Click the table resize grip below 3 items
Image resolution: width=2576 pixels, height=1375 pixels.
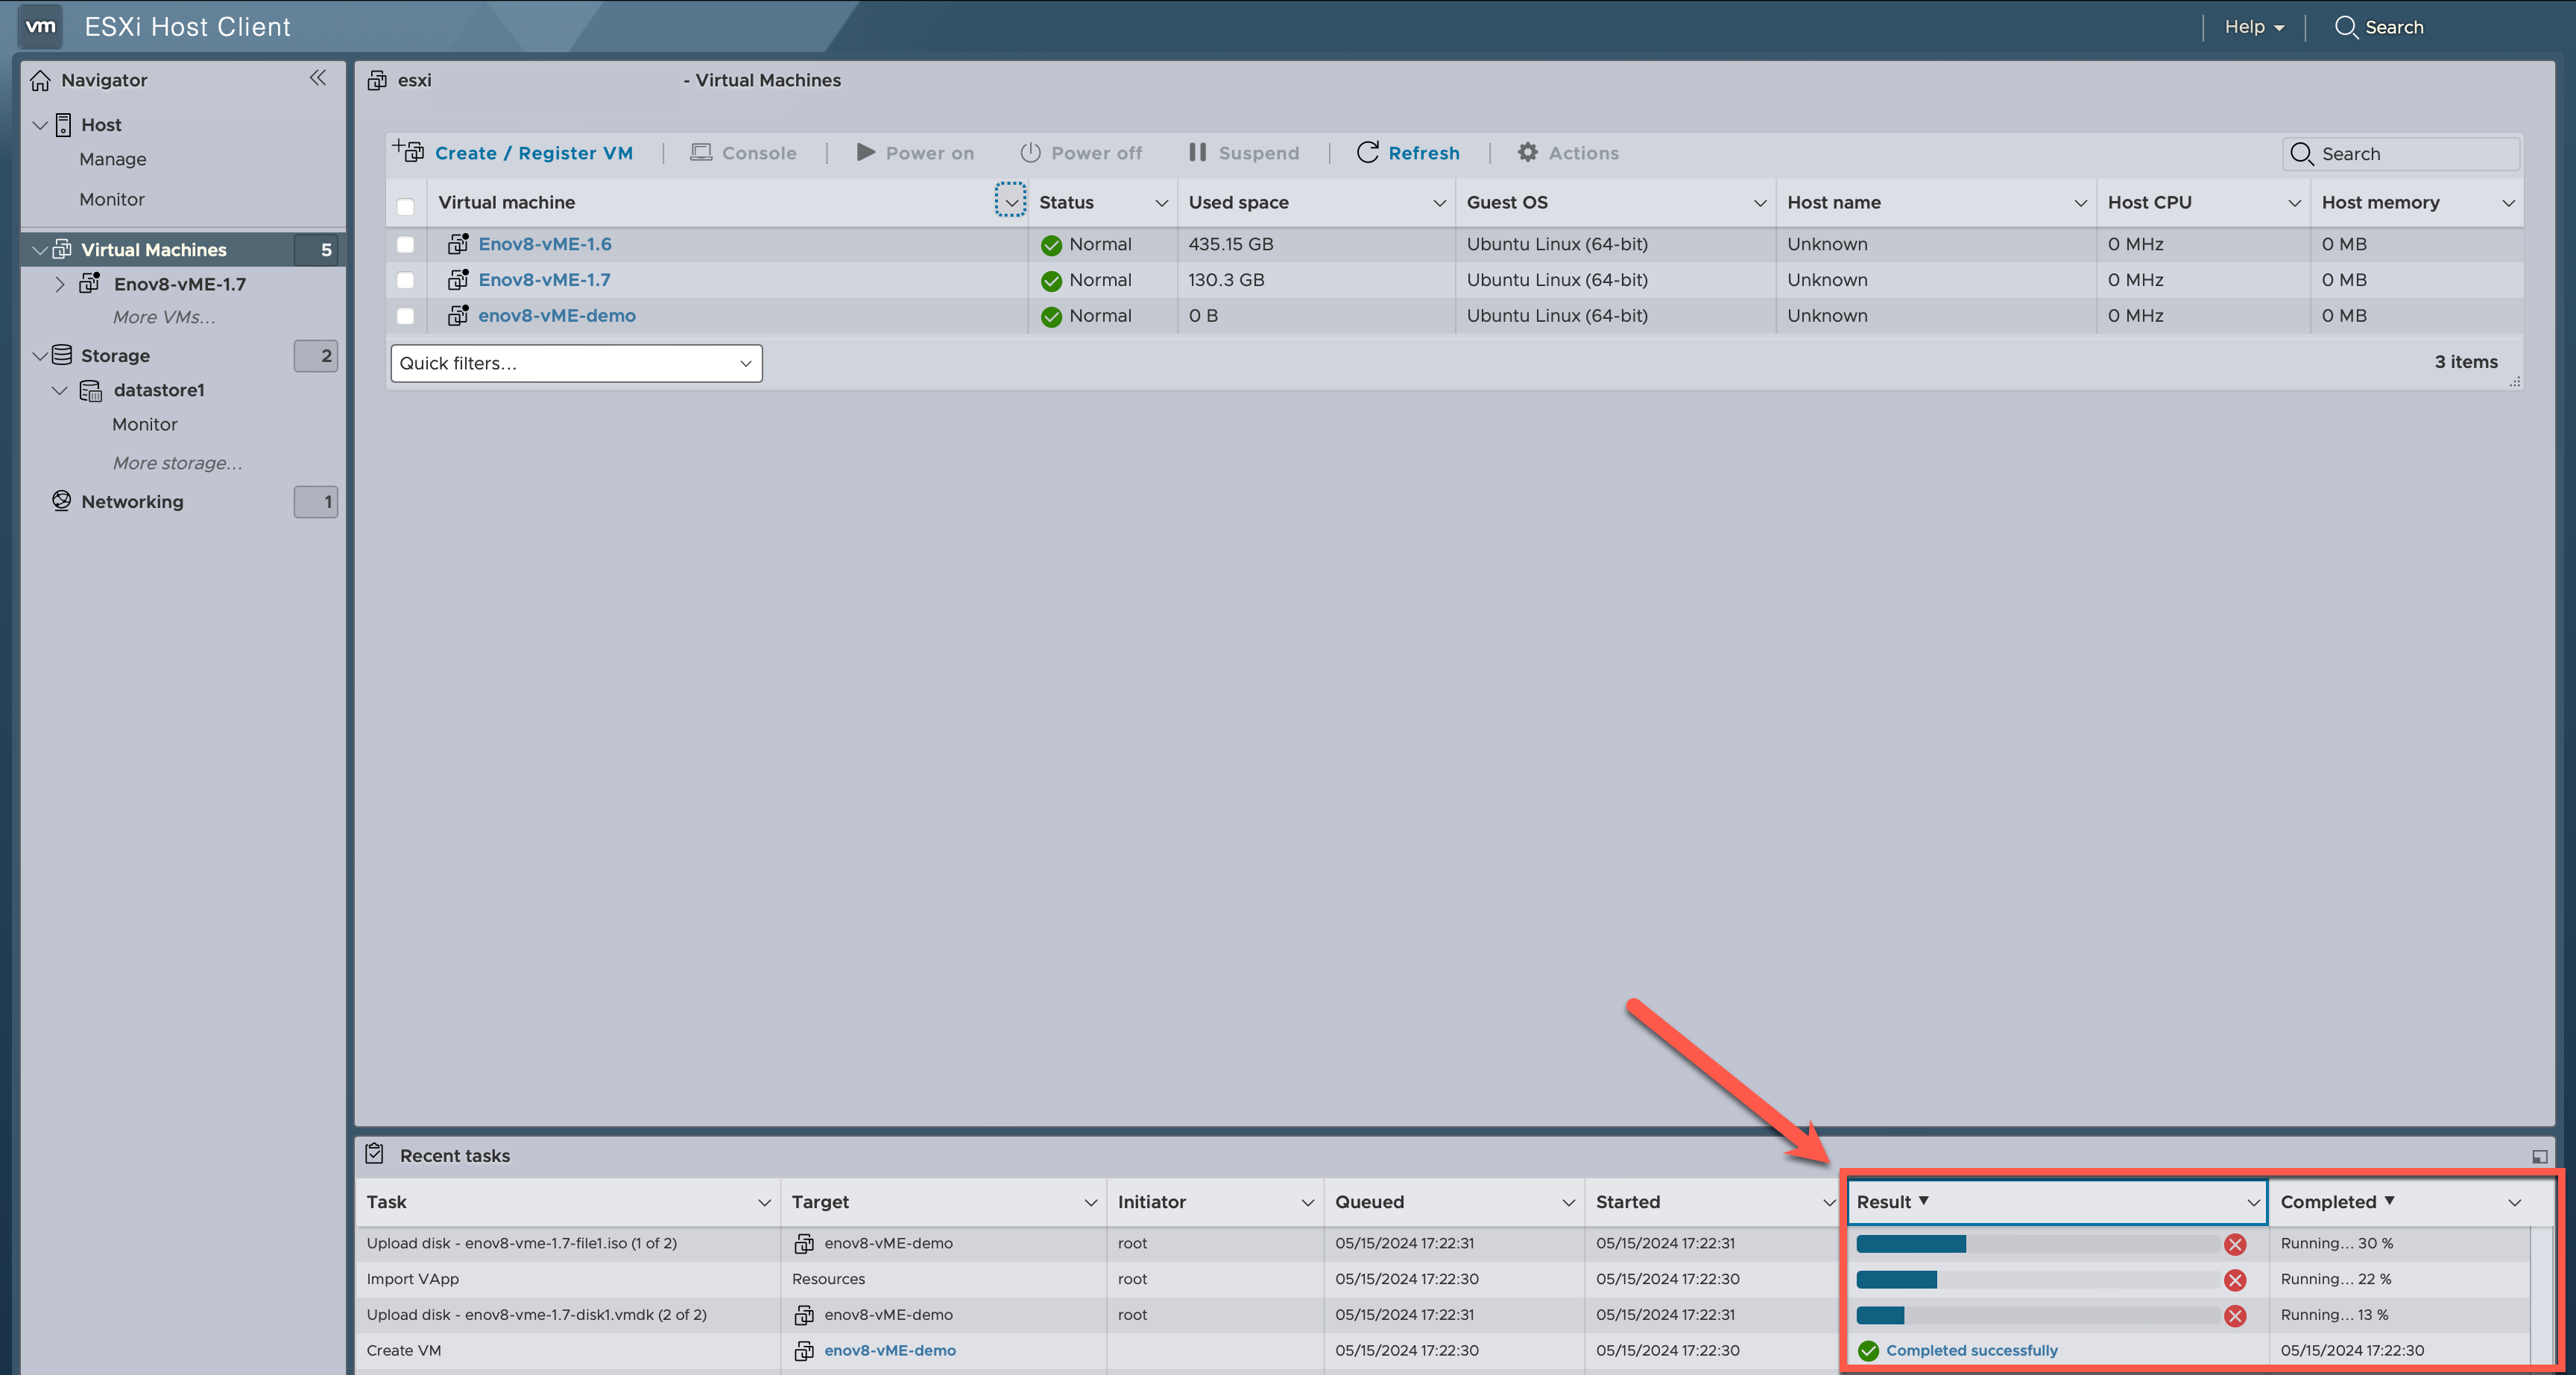[2514, 381]
